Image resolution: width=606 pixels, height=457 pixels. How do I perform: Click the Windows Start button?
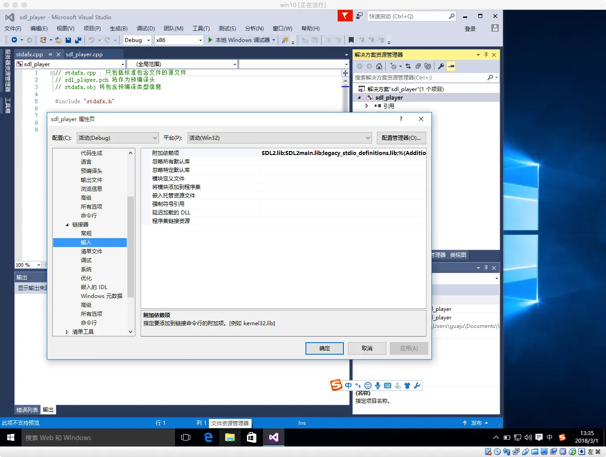[11, 438]
